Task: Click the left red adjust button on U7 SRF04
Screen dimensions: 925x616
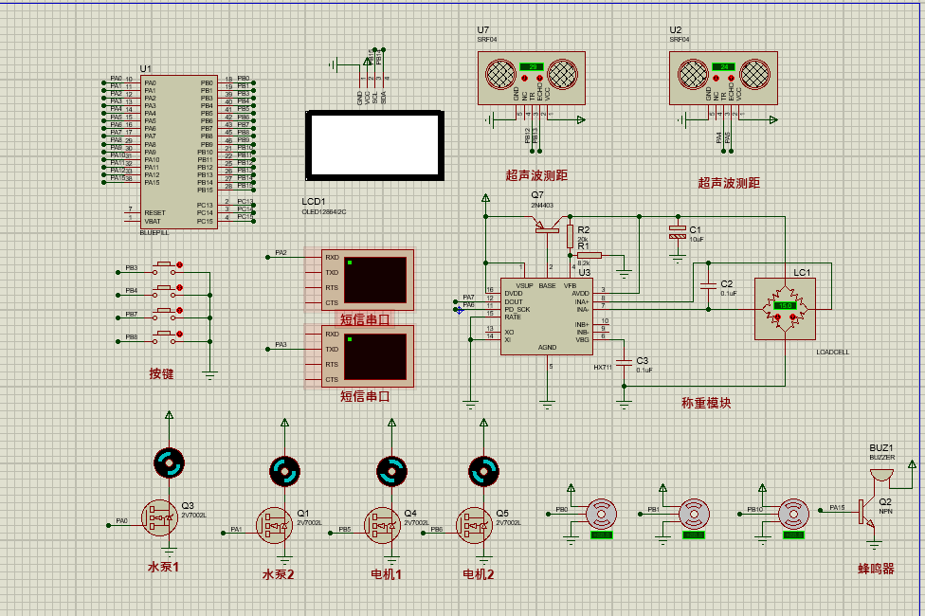Action: [x=524, y=78]
